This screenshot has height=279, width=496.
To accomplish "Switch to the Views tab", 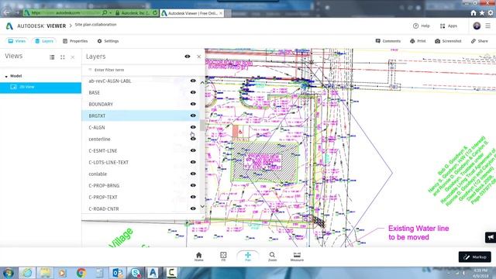I will click(x=17, y=41).
